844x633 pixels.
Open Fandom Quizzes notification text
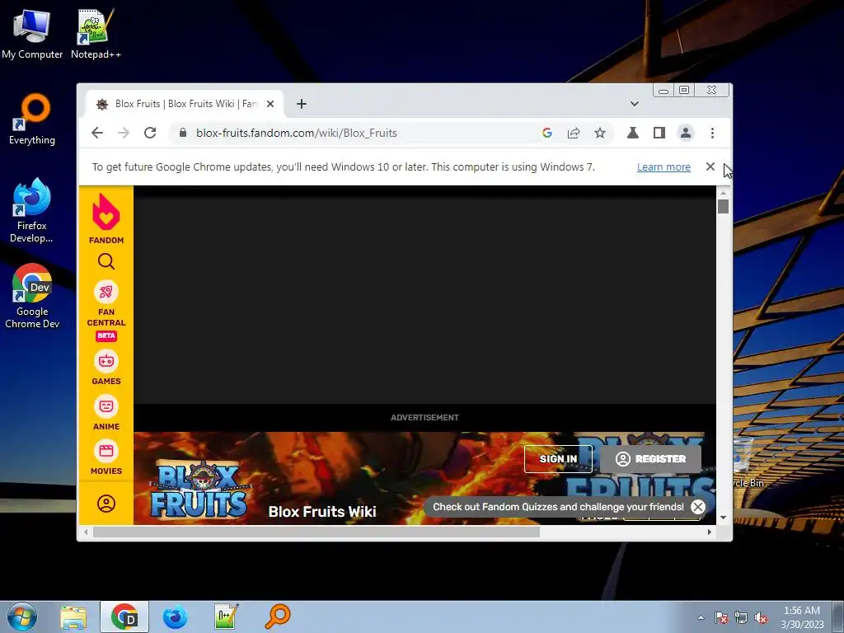click(x=558, y=507)
